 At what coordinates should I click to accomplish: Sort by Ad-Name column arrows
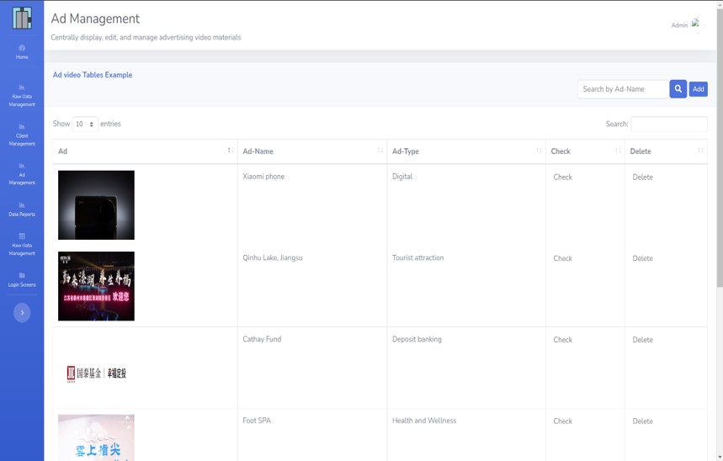pos(380,151)
